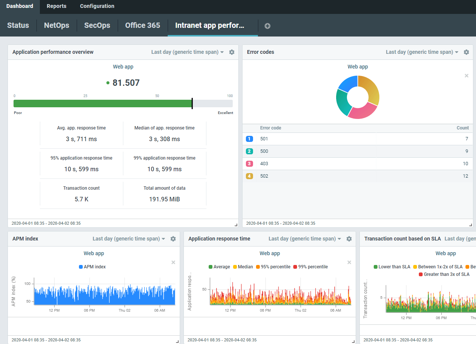476x344 pixels.
Task: Remove the APM index Web app chart
Action: [173, 262]
